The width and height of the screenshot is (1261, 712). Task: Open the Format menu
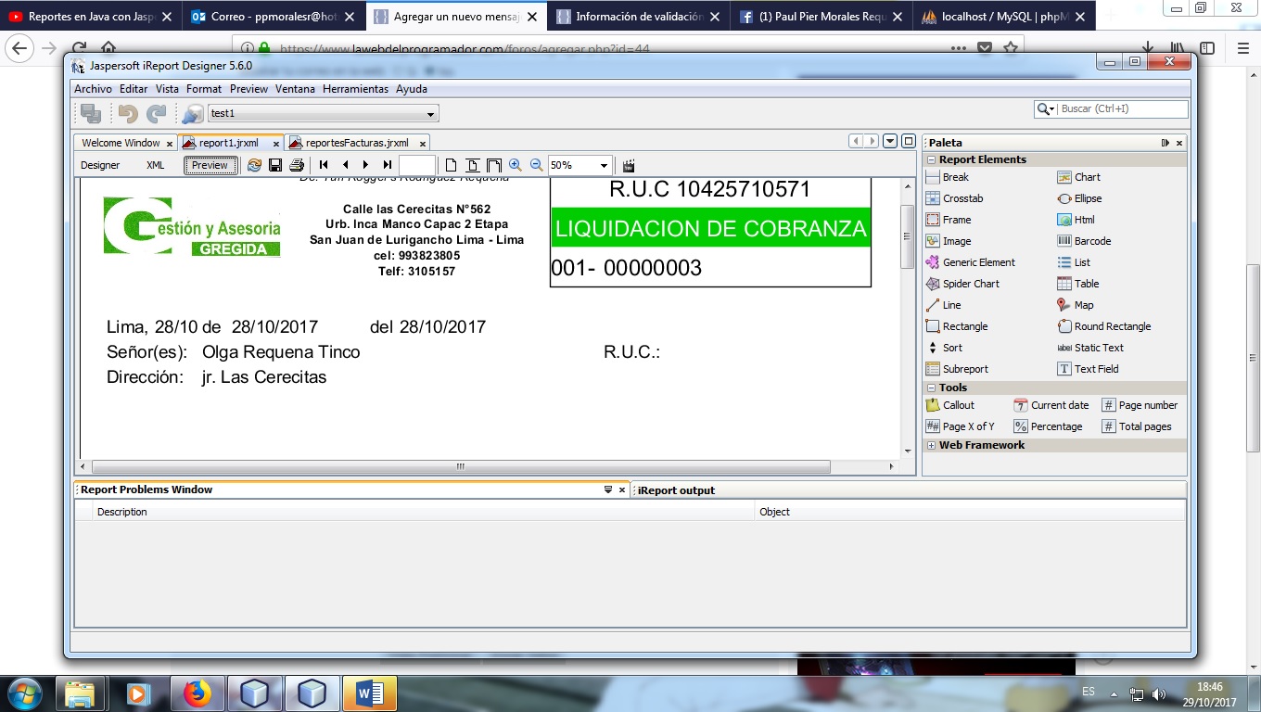point(204,89)
